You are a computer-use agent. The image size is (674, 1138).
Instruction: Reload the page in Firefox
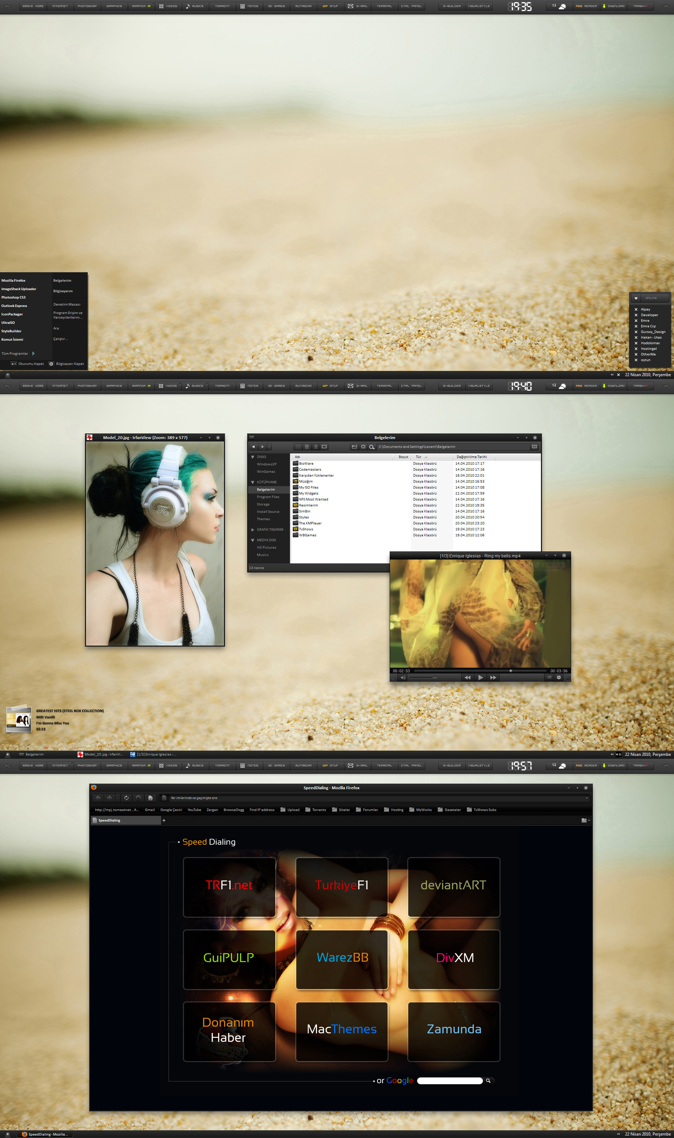126,798
